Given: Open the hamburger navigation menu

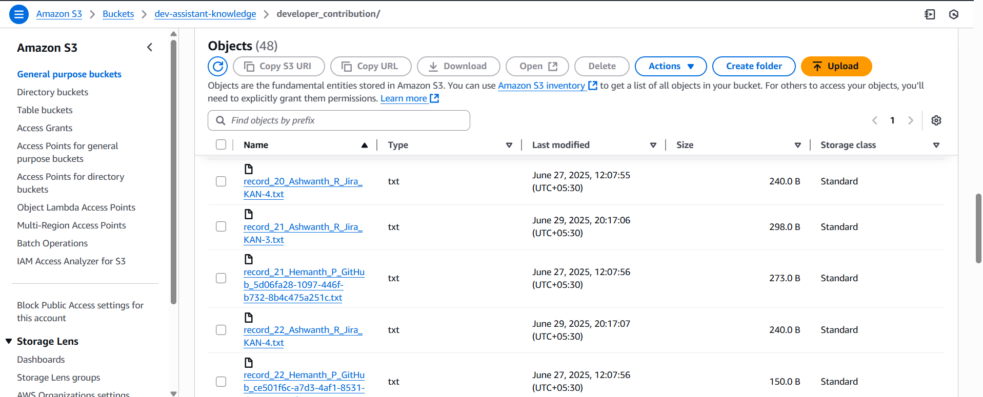Looking at the screenshot, I should (19, 14).
